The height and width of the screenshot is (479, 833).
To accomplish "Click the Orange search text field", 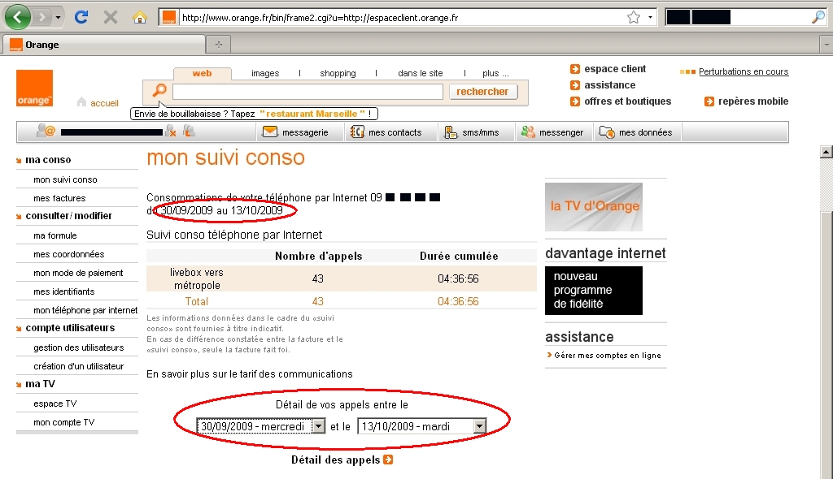I will pos(307,92).
